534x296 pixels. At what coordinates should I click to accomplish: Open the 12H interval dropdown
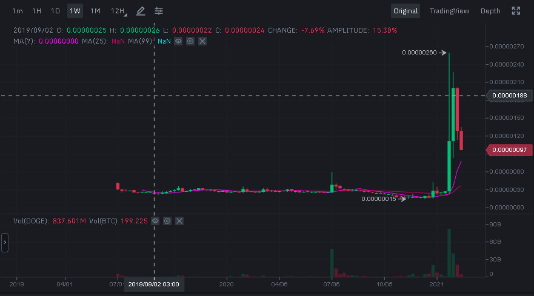118,11
